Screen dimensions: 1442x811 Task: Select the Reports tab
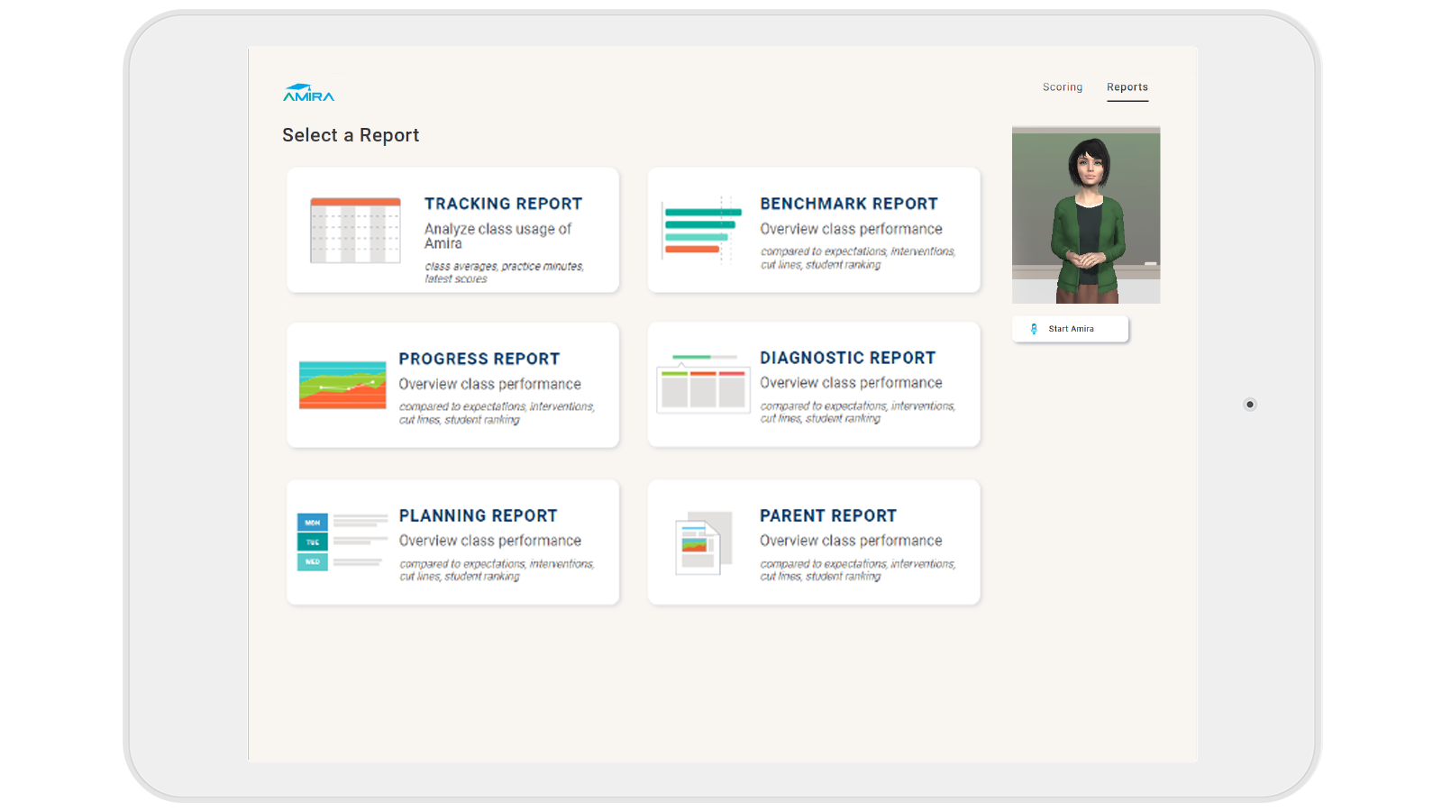pyautogui.click(x=1127, y=87)
